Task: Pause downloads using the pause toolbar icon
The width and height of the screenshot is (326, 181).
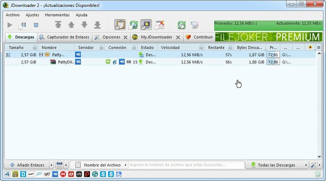Action: tap(22, 26)
